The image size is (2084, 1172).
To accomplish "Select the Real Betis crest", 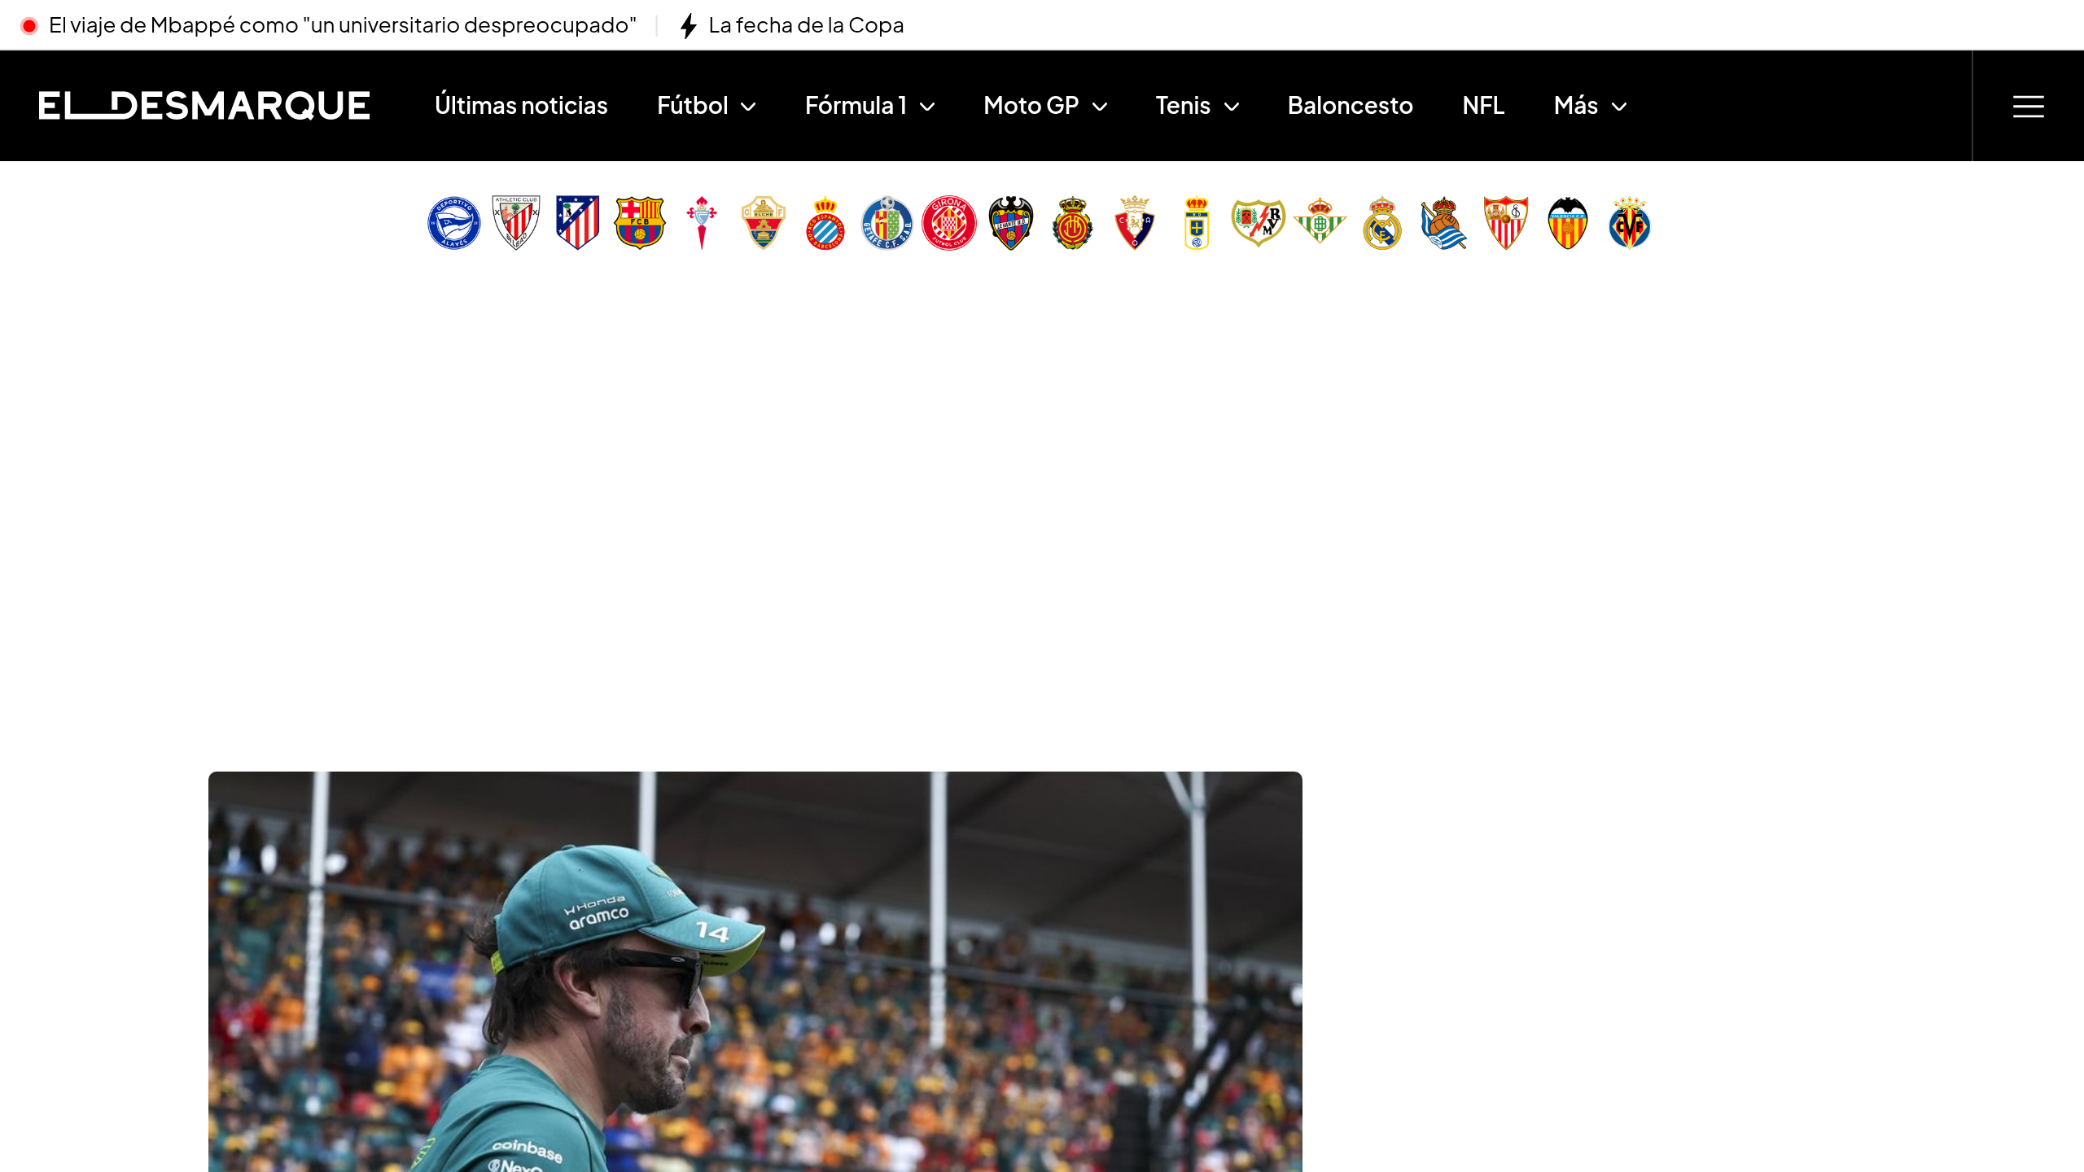I will point(1320,221).
